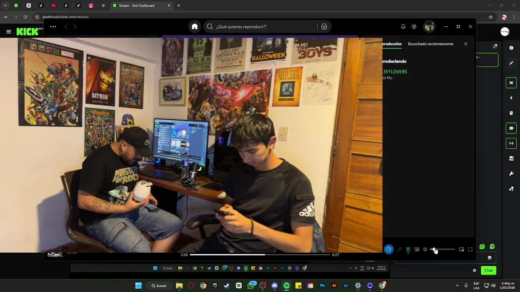
Task: Toggle Kick sidebar preview panel icon
Action: pyautogui.click(x=511, y=83)
